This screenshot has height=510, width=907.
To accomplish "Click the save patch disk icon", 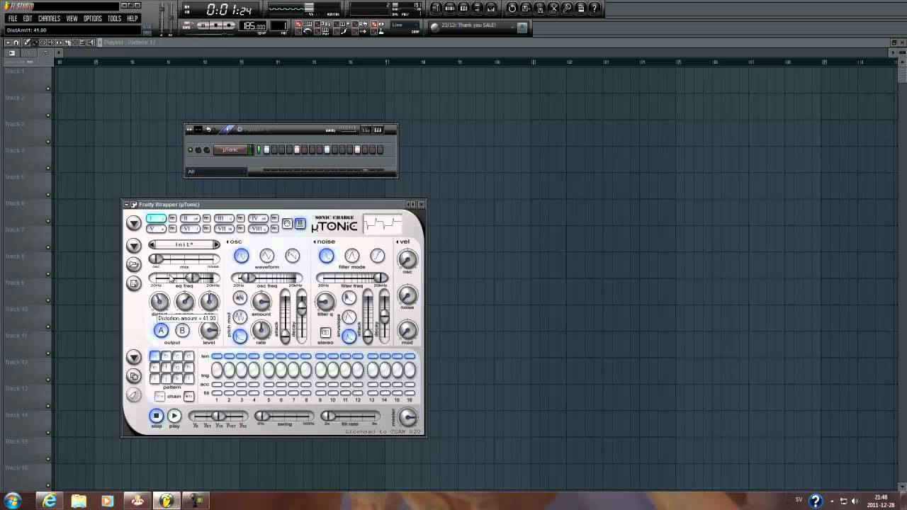I will (133, 284).
